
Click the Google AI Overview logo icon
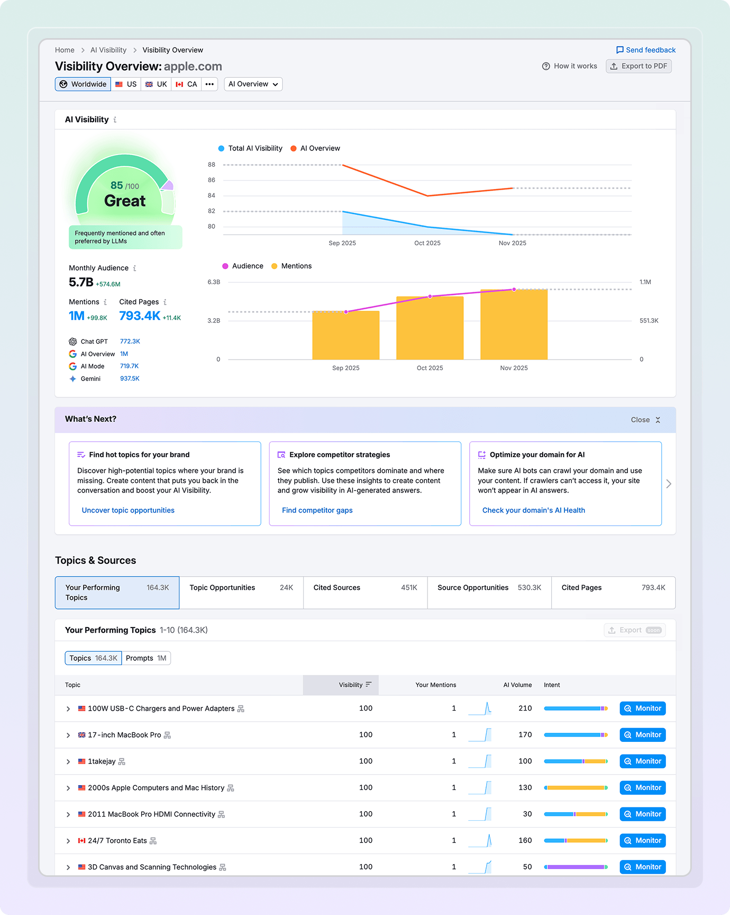coord(73,354)
